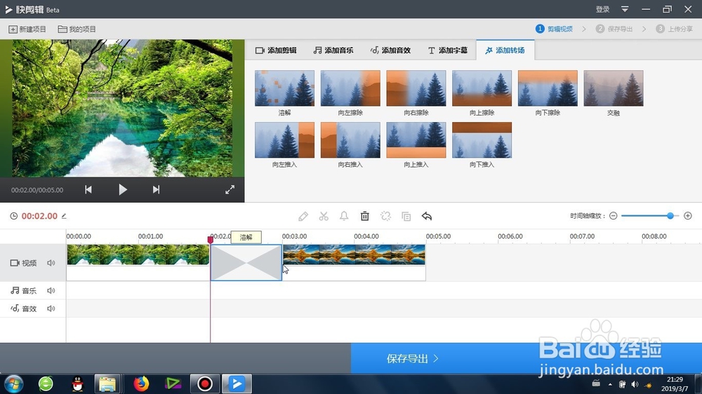Mute the 视频 video track

point(51,263)
